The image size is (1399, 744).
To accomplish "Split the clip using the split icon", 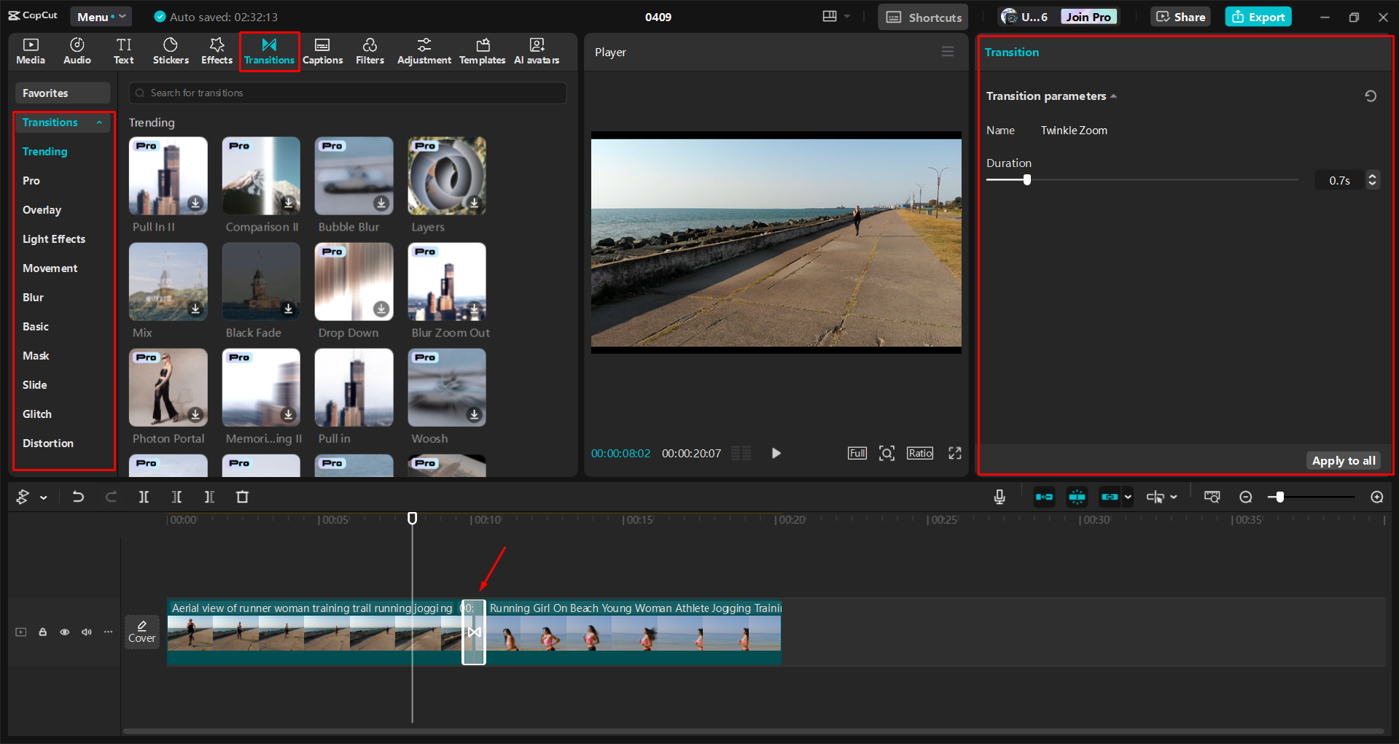I will pos(144,497).
